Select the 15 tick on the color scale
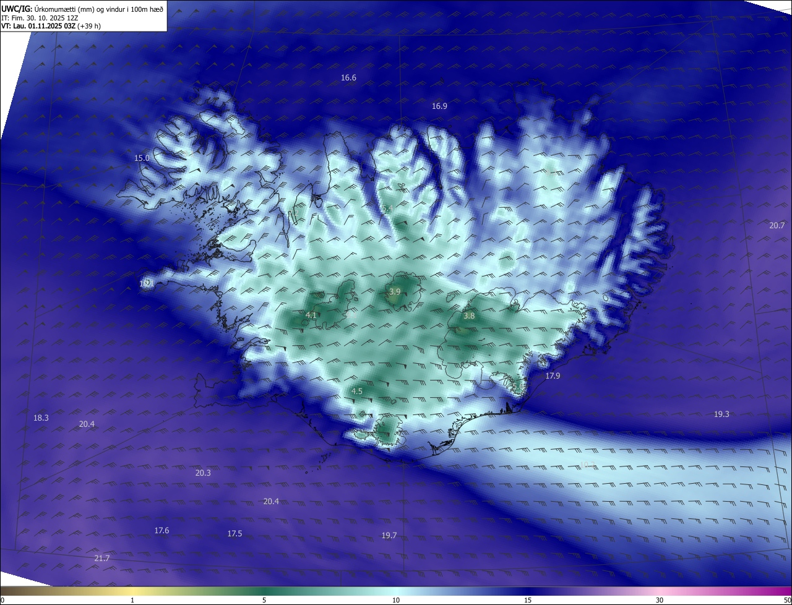Viewport: 792px width, 605px height. [x=528, y=600]
